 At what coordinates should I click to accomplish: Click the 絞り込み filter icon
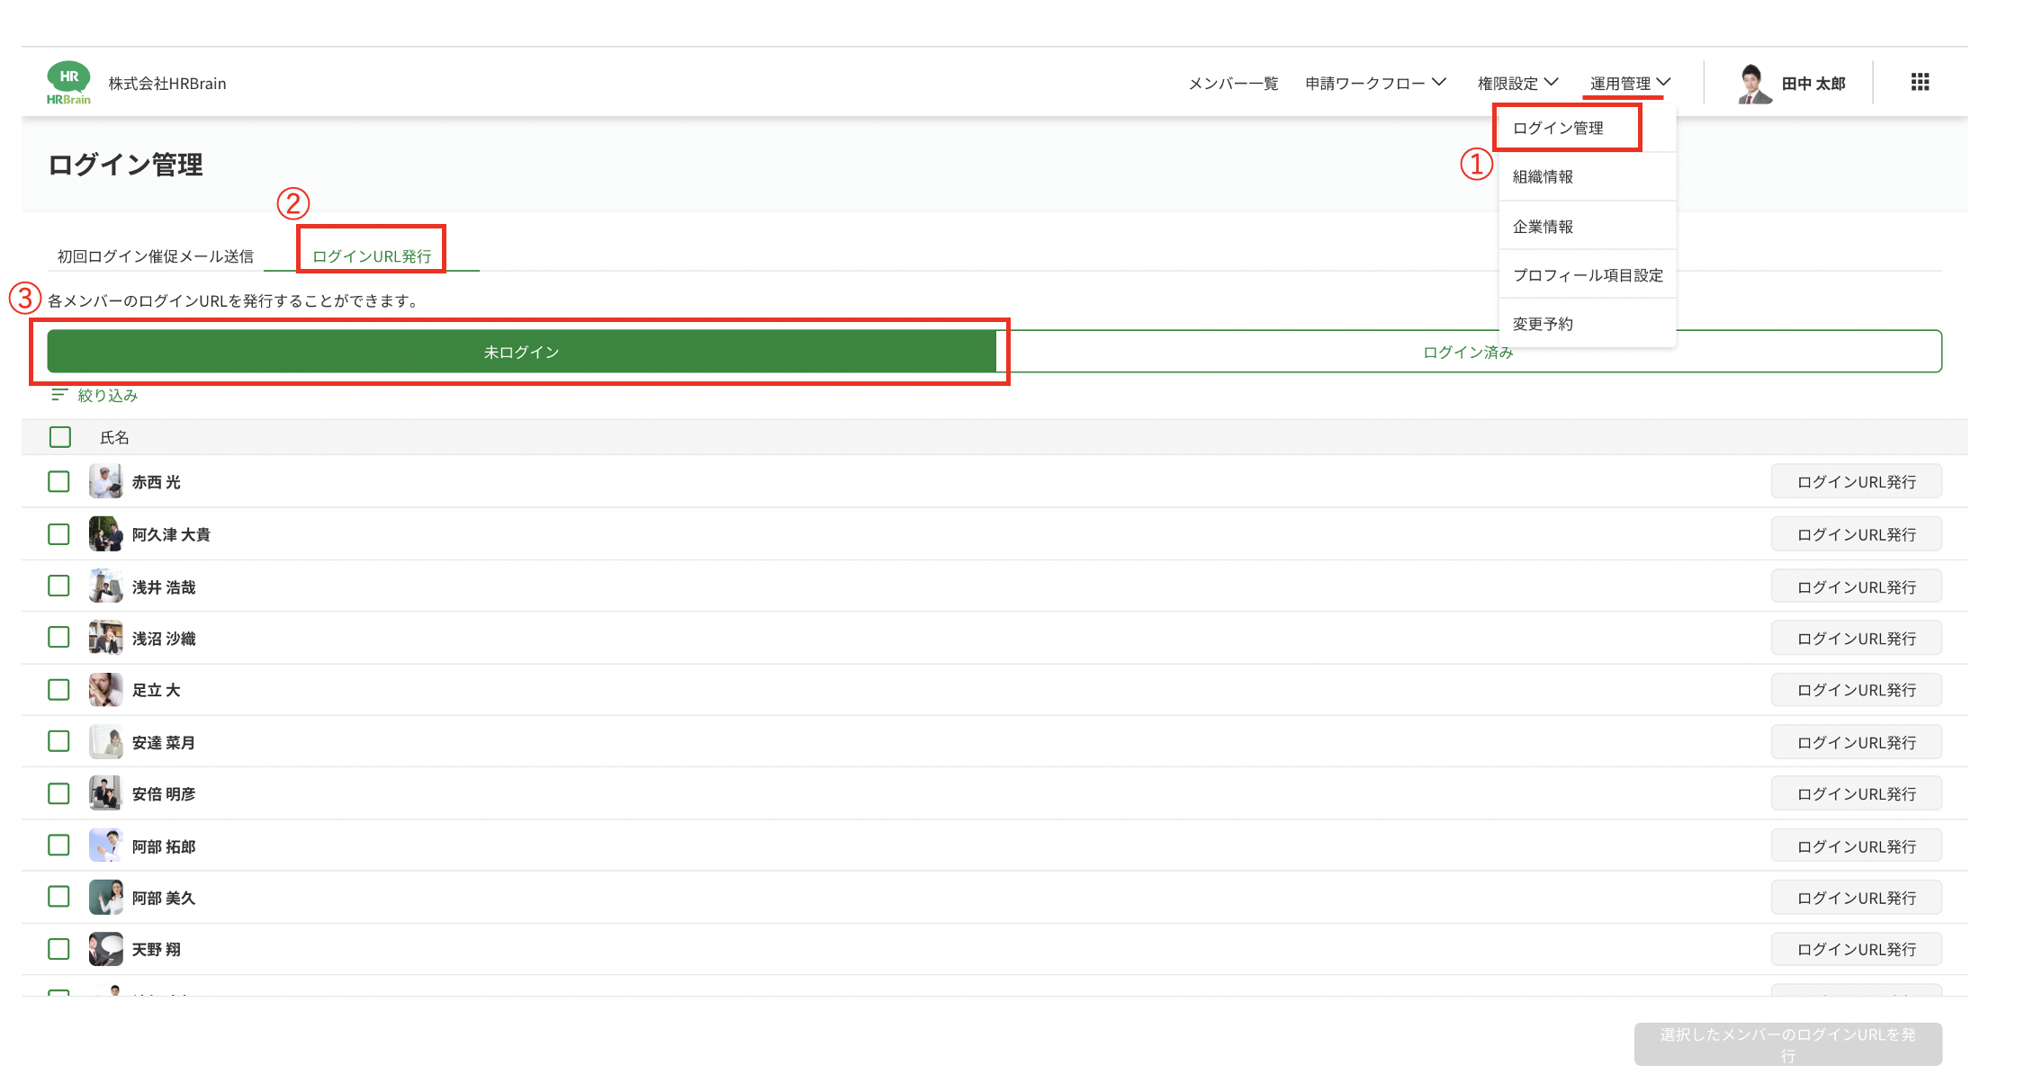tap(59, 395)
